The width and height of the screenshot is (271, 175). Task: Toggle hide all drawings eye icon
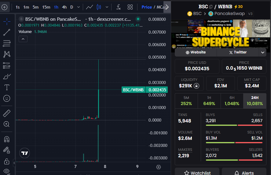coord(6,171)
